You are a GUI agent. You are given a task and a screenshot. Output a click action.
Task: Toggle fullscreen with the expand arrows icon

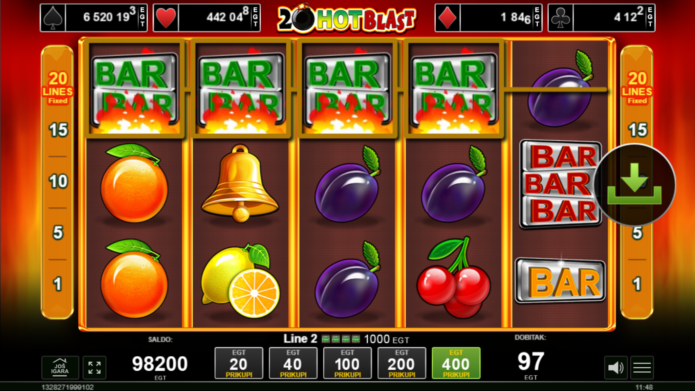[94, 367]
